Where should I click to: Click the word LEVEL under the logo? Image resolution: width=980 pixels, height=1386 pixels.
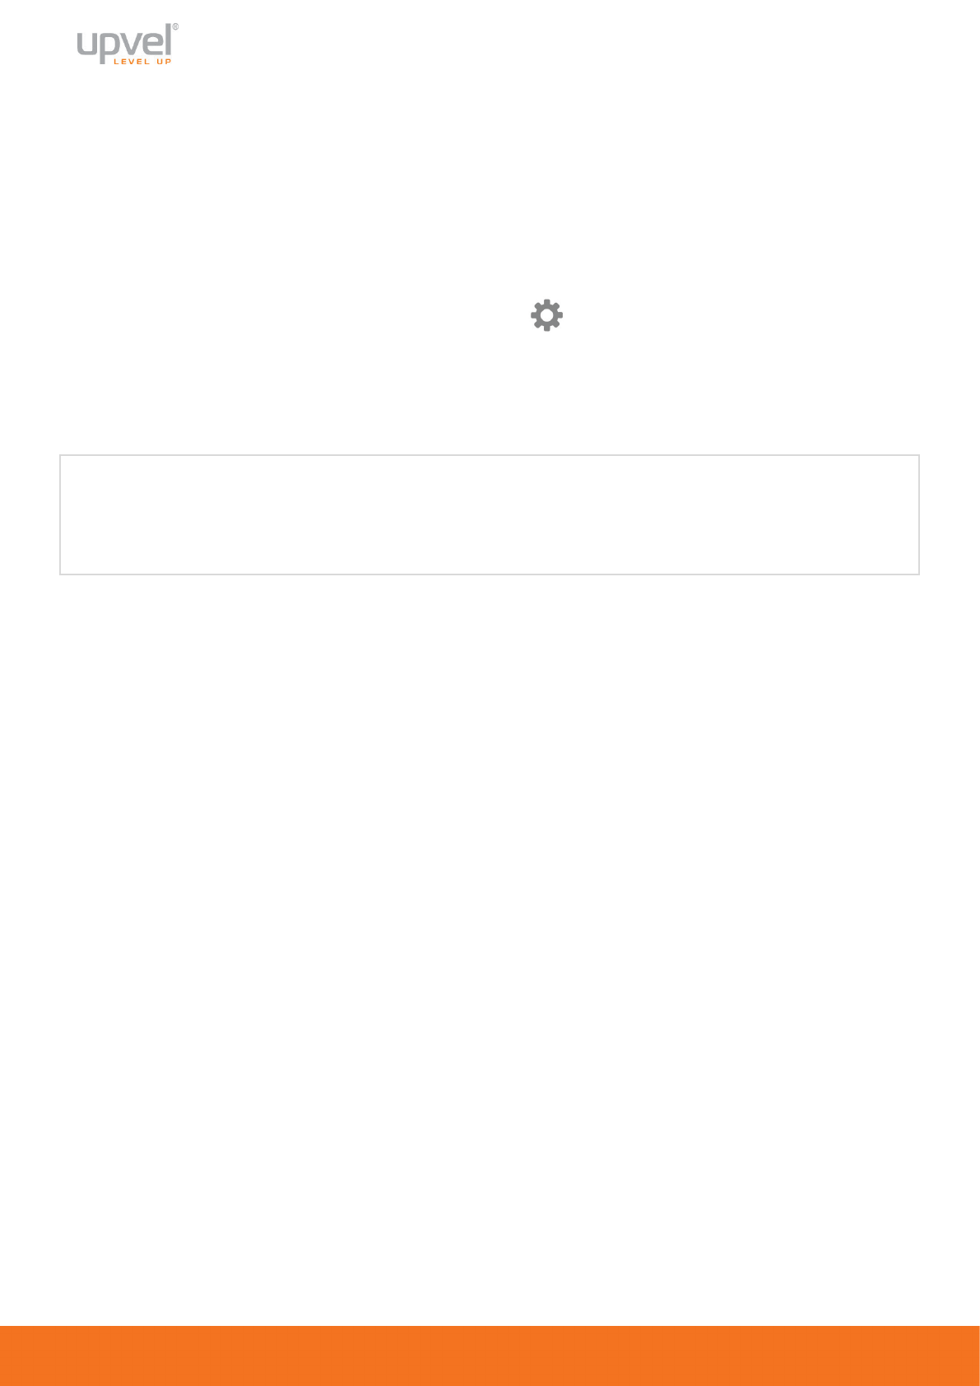[132, 62]
